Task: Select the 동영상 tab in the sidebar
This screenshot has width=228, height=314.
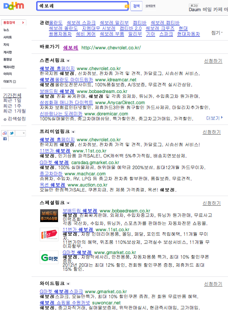Action: pyautogui.click(x=8, y=59)
